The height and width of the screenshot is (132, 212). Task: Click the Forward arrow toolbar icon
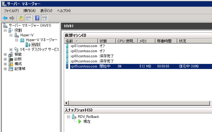12,18
